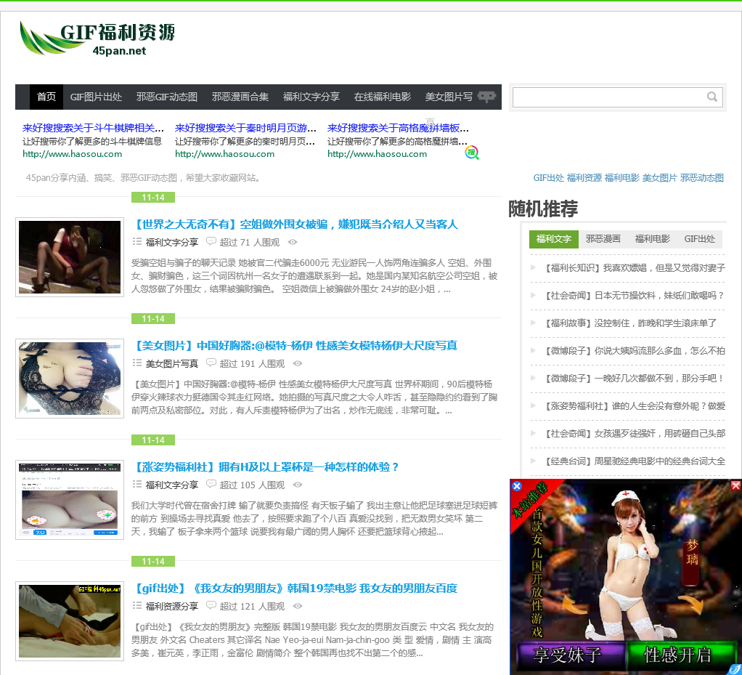
Task: Click the 福利资源 tag link
Action: [x=584, y=177]
